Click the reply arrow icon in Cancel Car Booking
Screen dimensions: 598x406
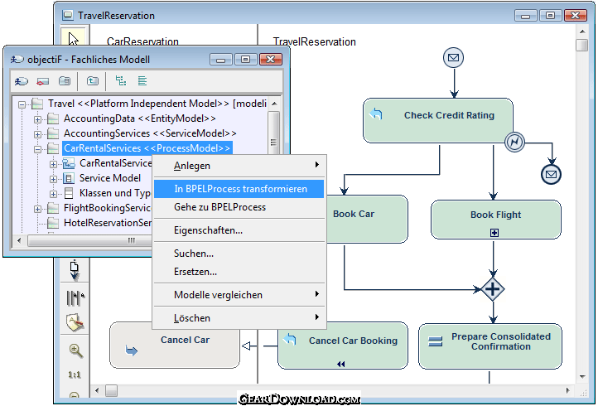pyautogui.click(x=290, y=339)
